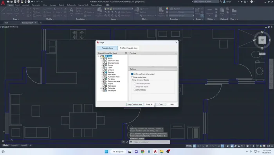Switch to the Insert ribbon tab

(x=18, y=5)
